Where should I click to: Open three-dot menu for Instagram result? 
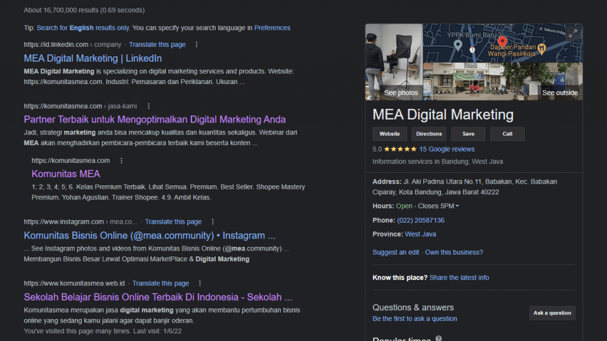(x=213, y=221)
